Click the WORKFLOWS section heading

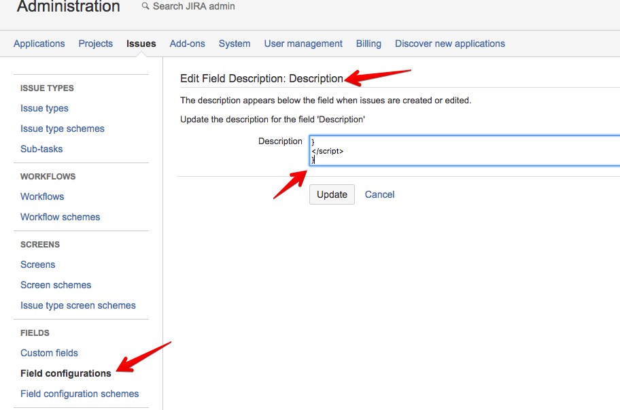coord(48,177)
